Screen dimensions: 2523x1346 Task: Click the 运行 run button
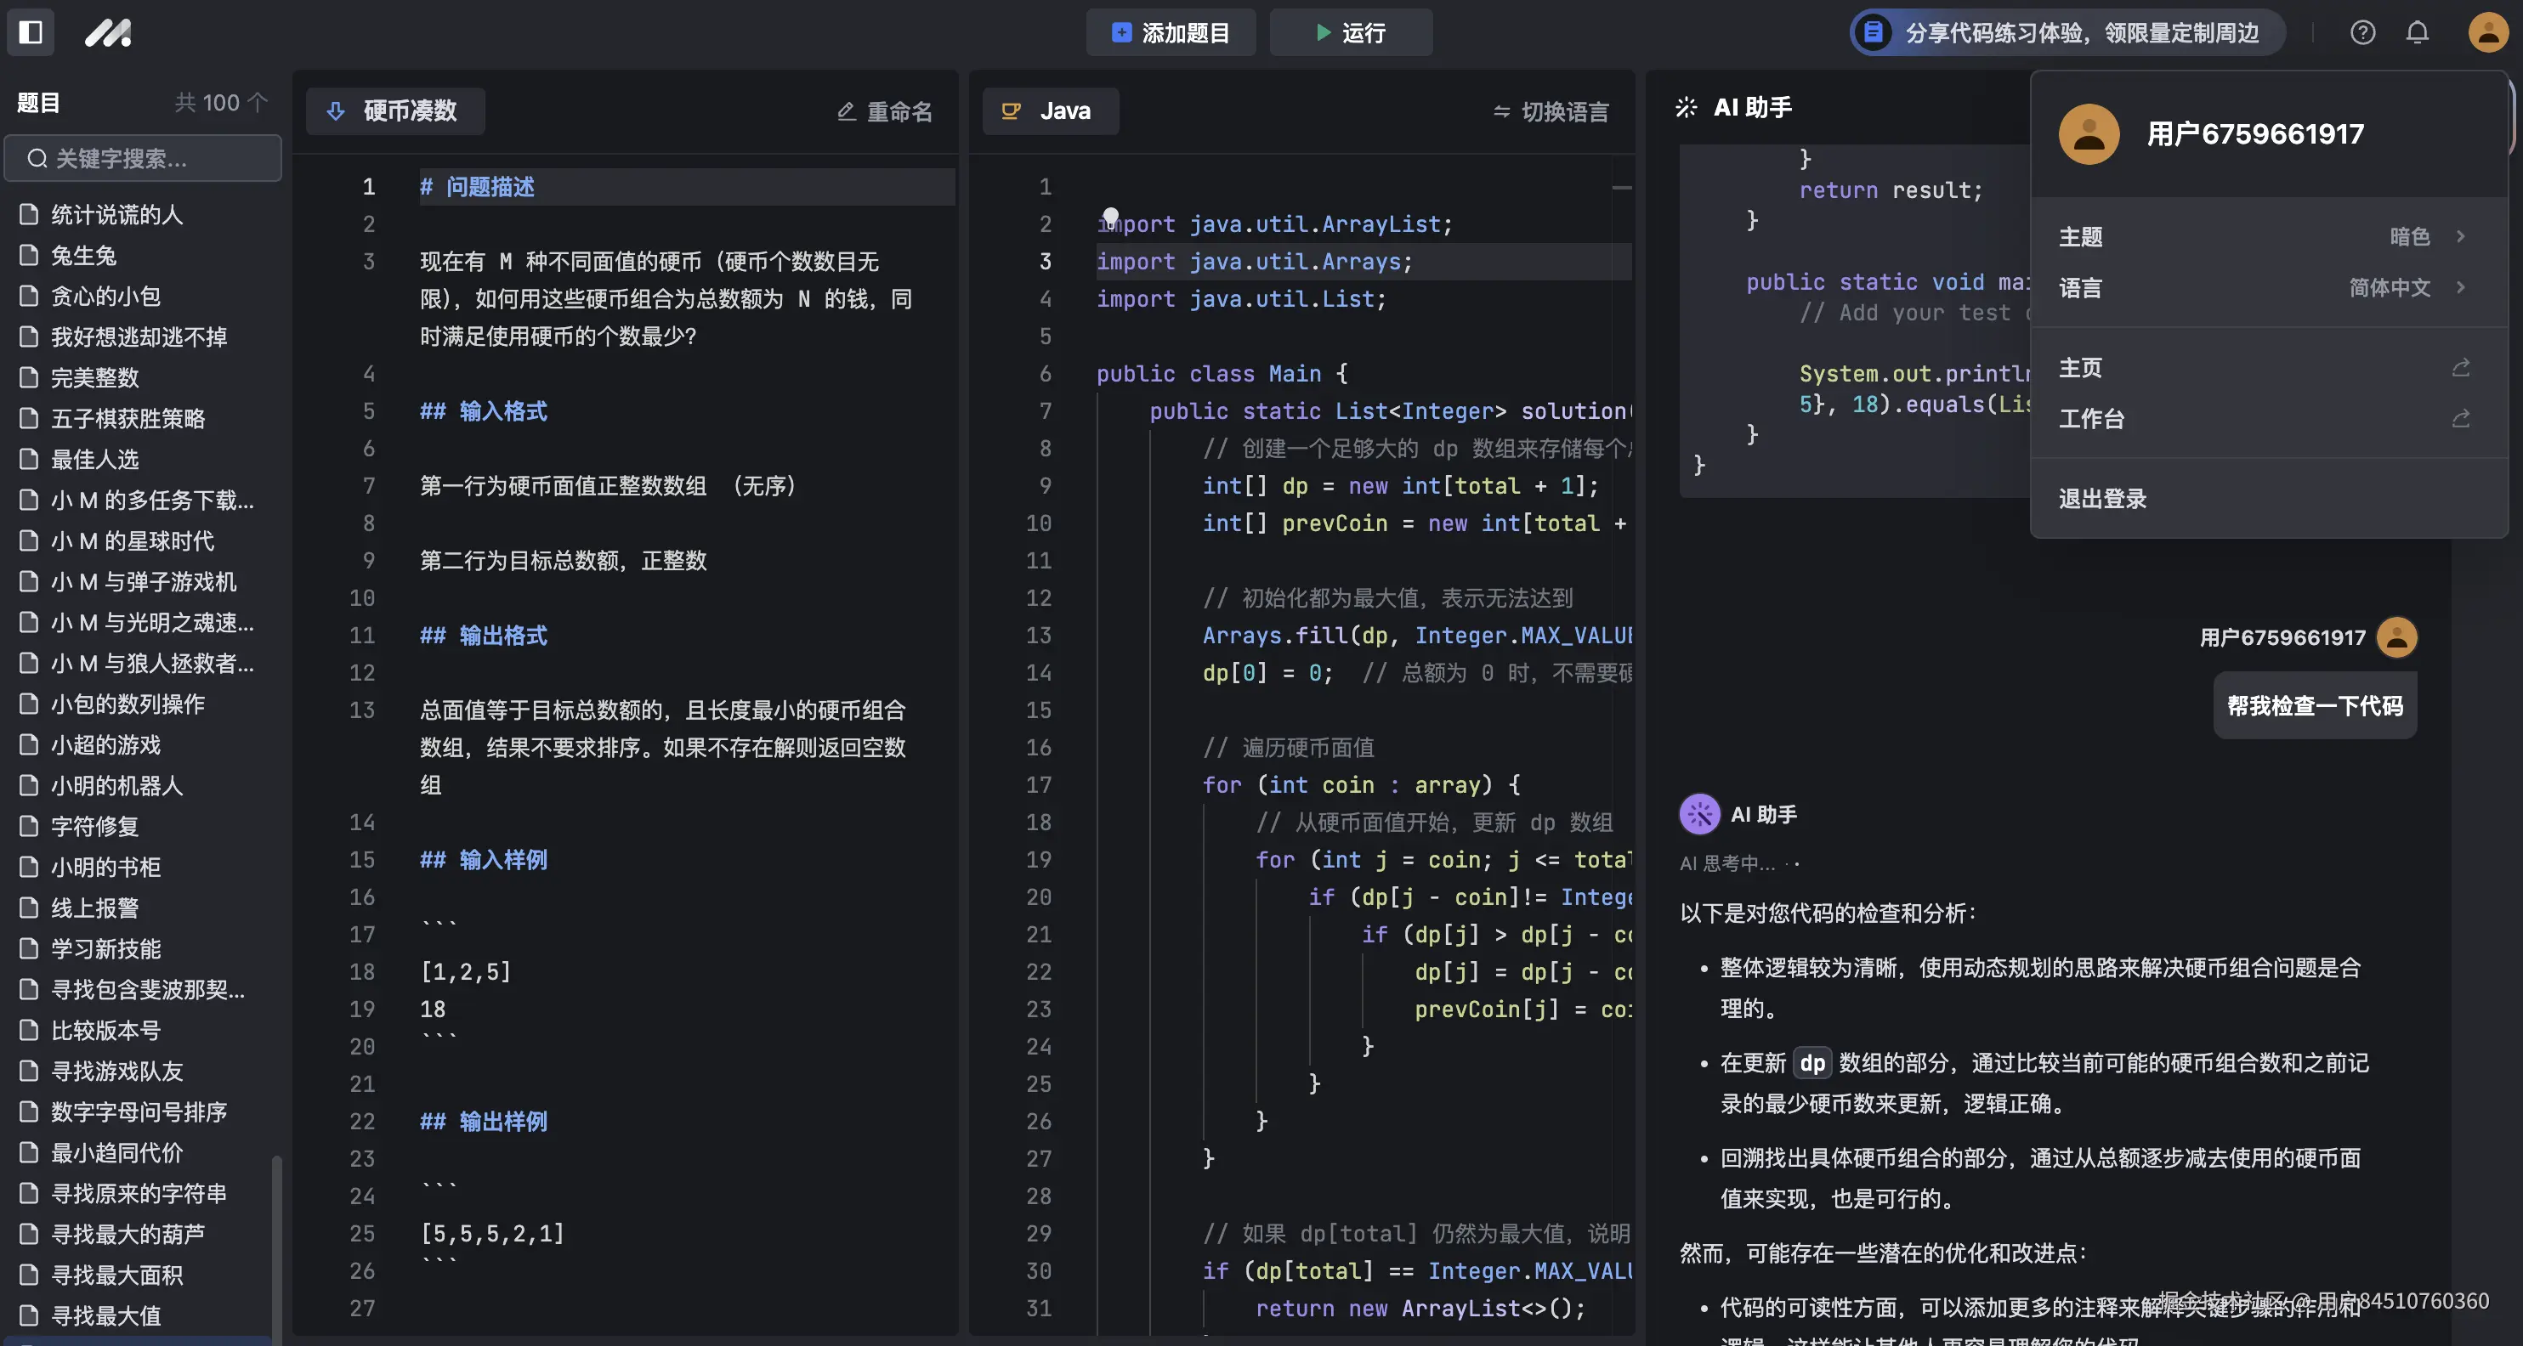(x=1350, y=32)
